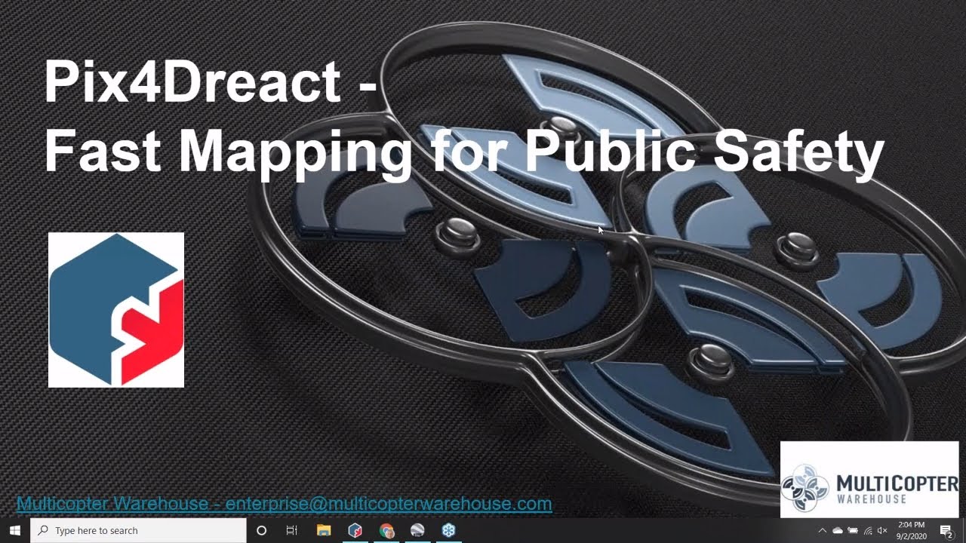Viewport: 966px width, 543px height.
Task: Open the grey round app in taskbar
Action: (x=417, y=530)
